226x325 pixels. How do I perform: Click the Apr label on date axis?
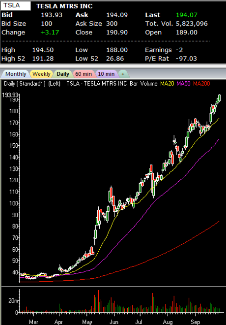(x=58, y=322)
